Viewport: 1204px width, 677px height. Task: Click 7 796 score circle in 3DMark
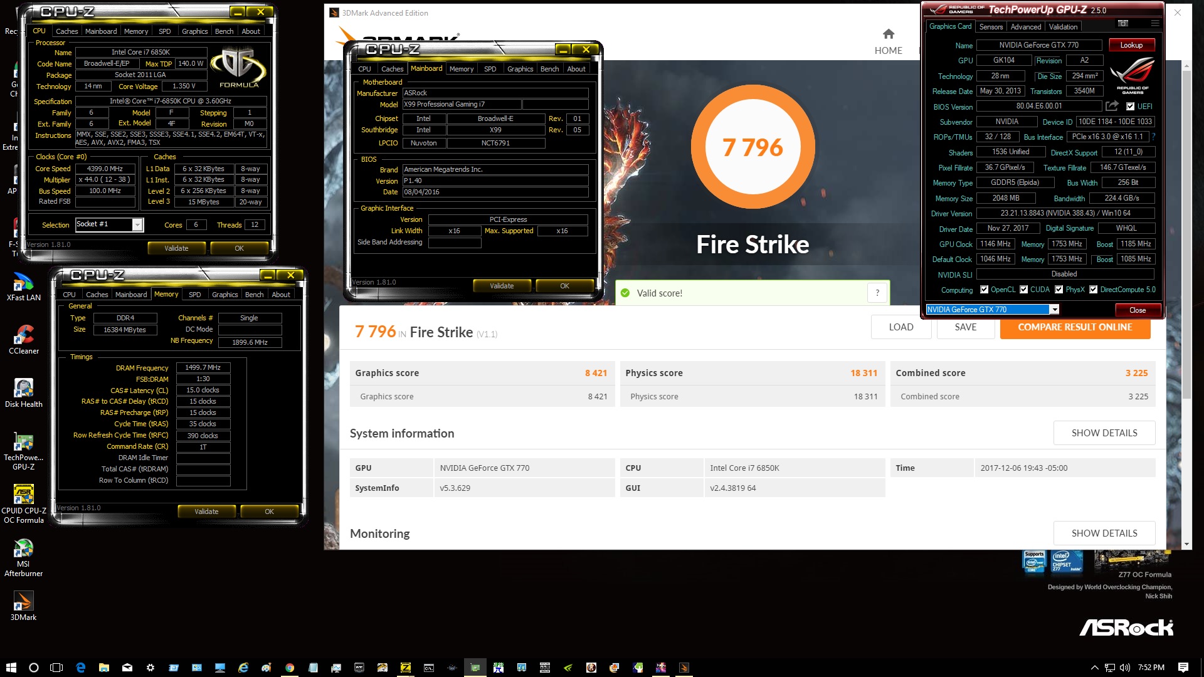coord(752,147)
